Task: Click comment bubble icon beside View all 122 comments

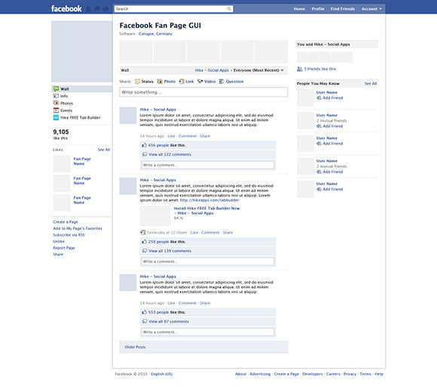Action: [x=145, y=154]
